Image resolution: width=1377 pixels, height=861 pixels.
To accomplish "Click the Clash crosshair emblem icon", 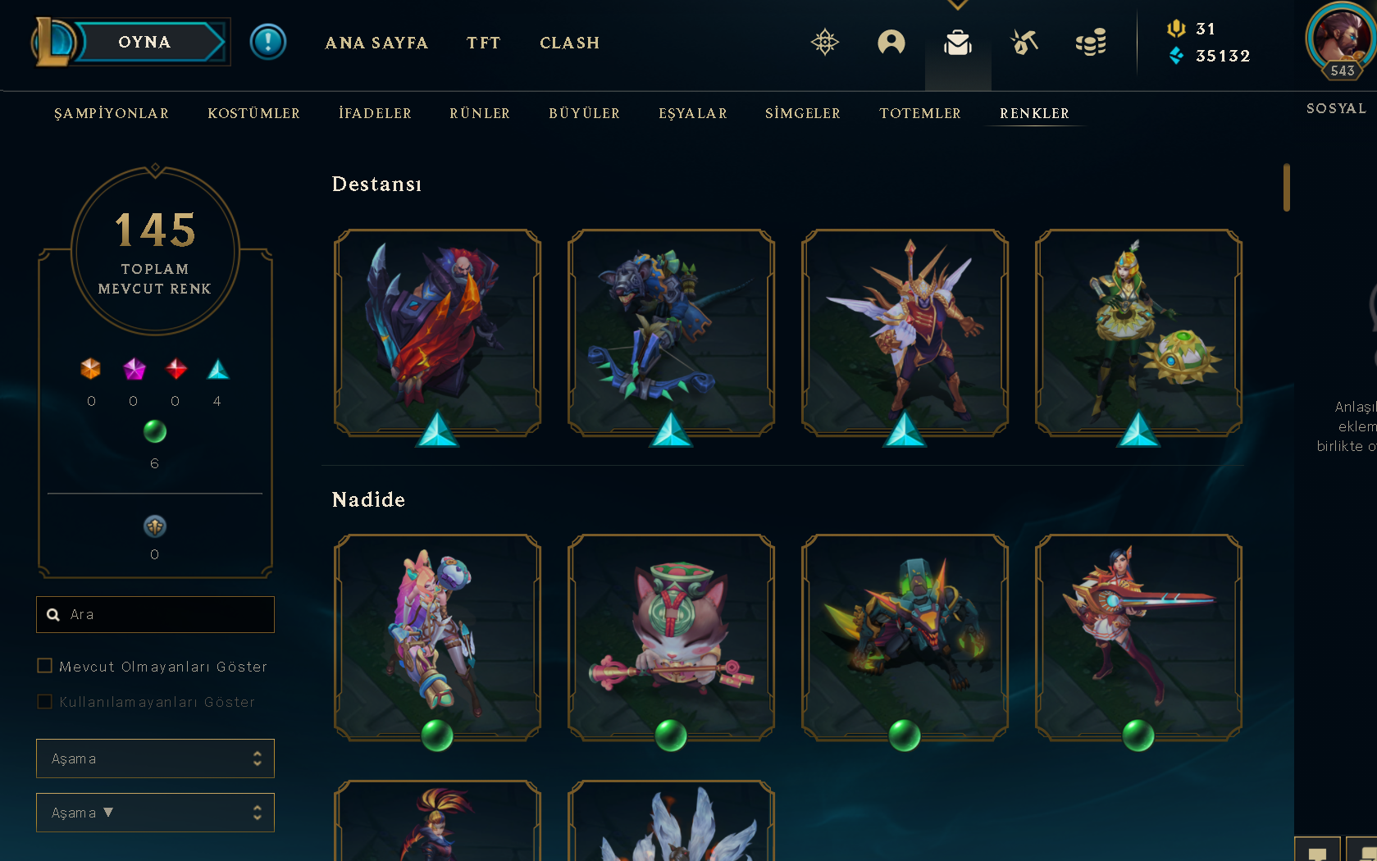I will coord(824,43).
